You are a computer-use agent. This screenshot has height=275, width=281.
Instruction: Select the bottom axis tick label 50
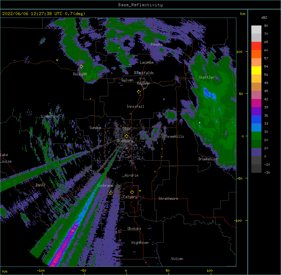(x=168, y=270)
